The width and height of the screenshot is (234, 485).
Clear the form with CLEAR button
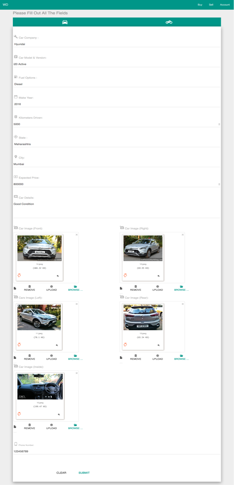click(x=61, y=473)
